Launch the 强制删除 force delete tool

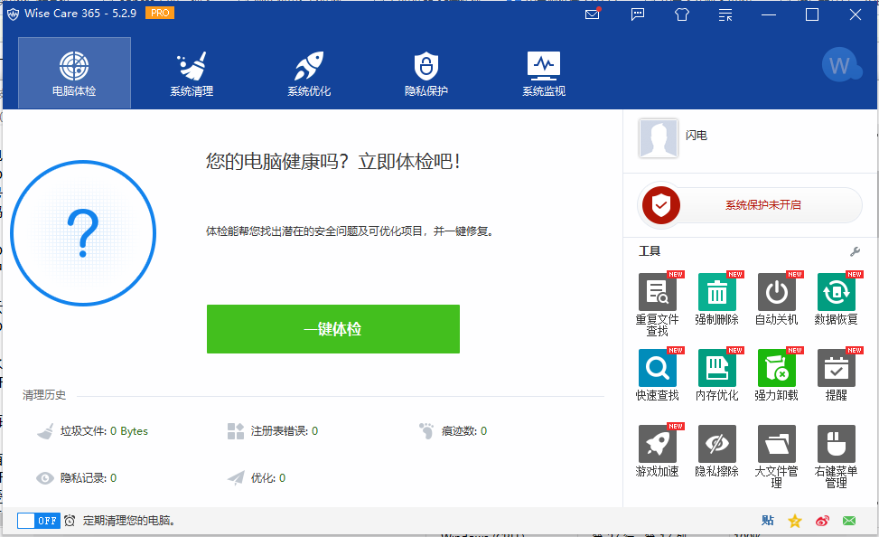click(716, 293)
